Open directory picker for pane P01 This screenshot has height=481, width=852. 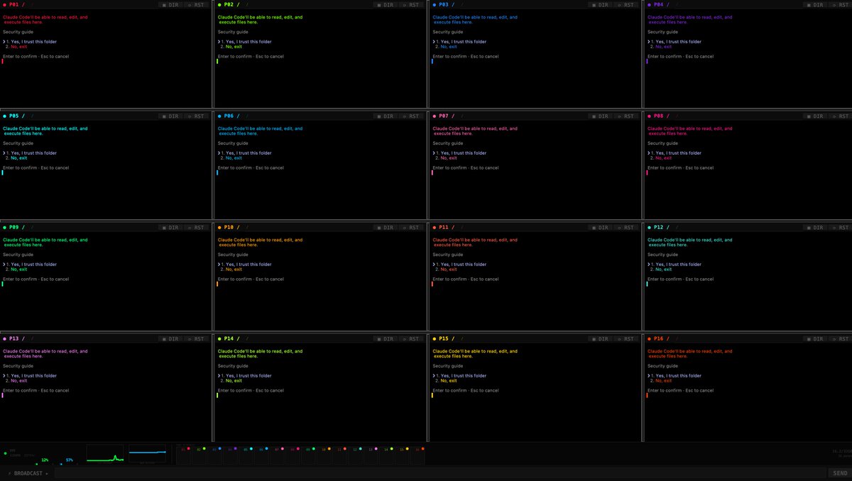click(170, 4)
